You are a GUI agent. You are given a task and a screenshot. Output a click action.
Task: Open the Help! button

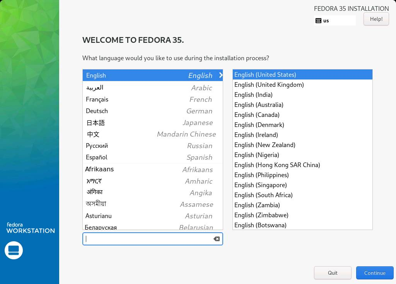click(x=376, y=19)
